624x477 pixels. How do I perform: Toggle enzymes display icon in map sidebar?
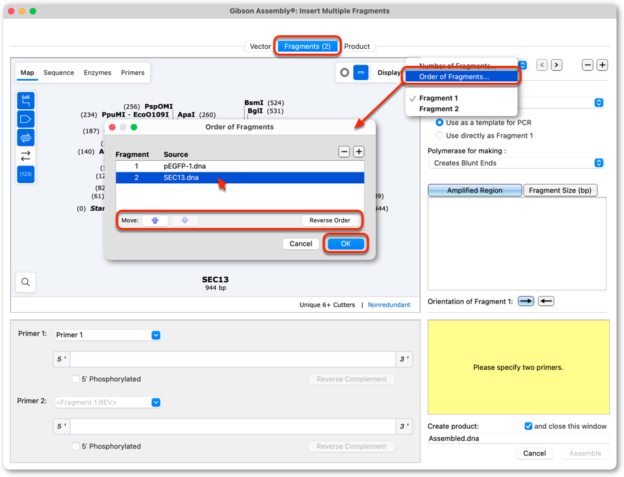pyautogui.click(x=26, y=100)
